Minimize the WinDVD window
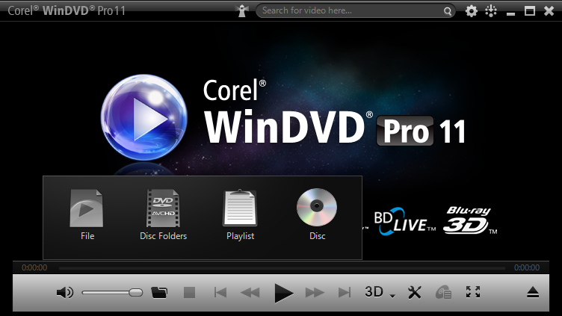The width and height of the screenshot is (562, 316). click(x=510, y=13)
